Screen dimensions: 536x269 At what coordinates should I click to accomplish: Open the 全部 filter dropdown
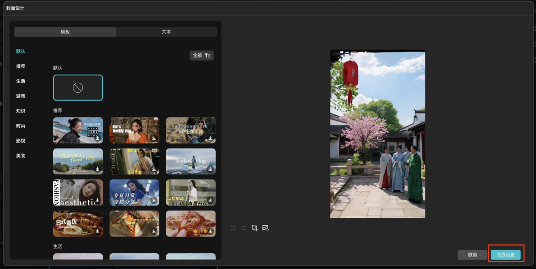click(201, 55)
